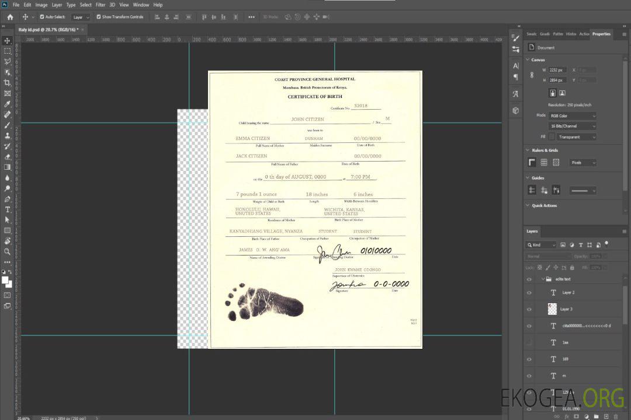Image resolution: width=631 pixels, height=420 pixels.
Task: Select the Brush tool in the toolbox
Action: (7, 125)
